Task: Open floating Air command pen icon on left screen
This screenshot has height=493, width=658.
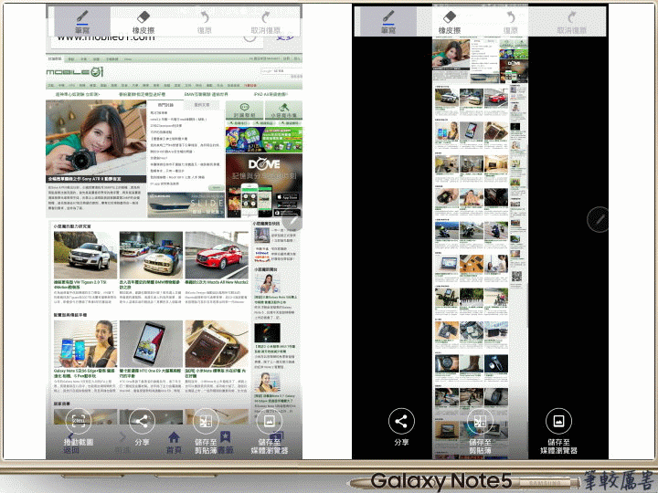Action: pyautogui.click(x=292, y=220)
